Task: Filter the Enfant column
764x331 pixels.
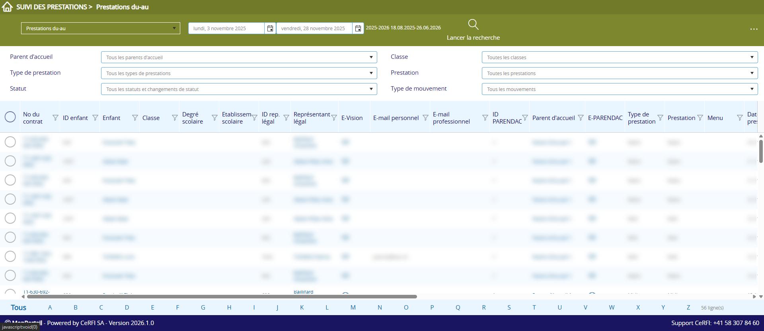Action: [x=135, y=118]
